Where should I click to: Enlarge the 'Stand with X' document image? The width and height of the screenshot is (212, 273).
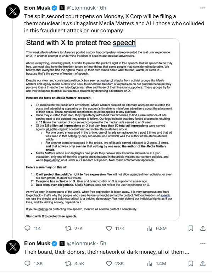click(102, 129)
